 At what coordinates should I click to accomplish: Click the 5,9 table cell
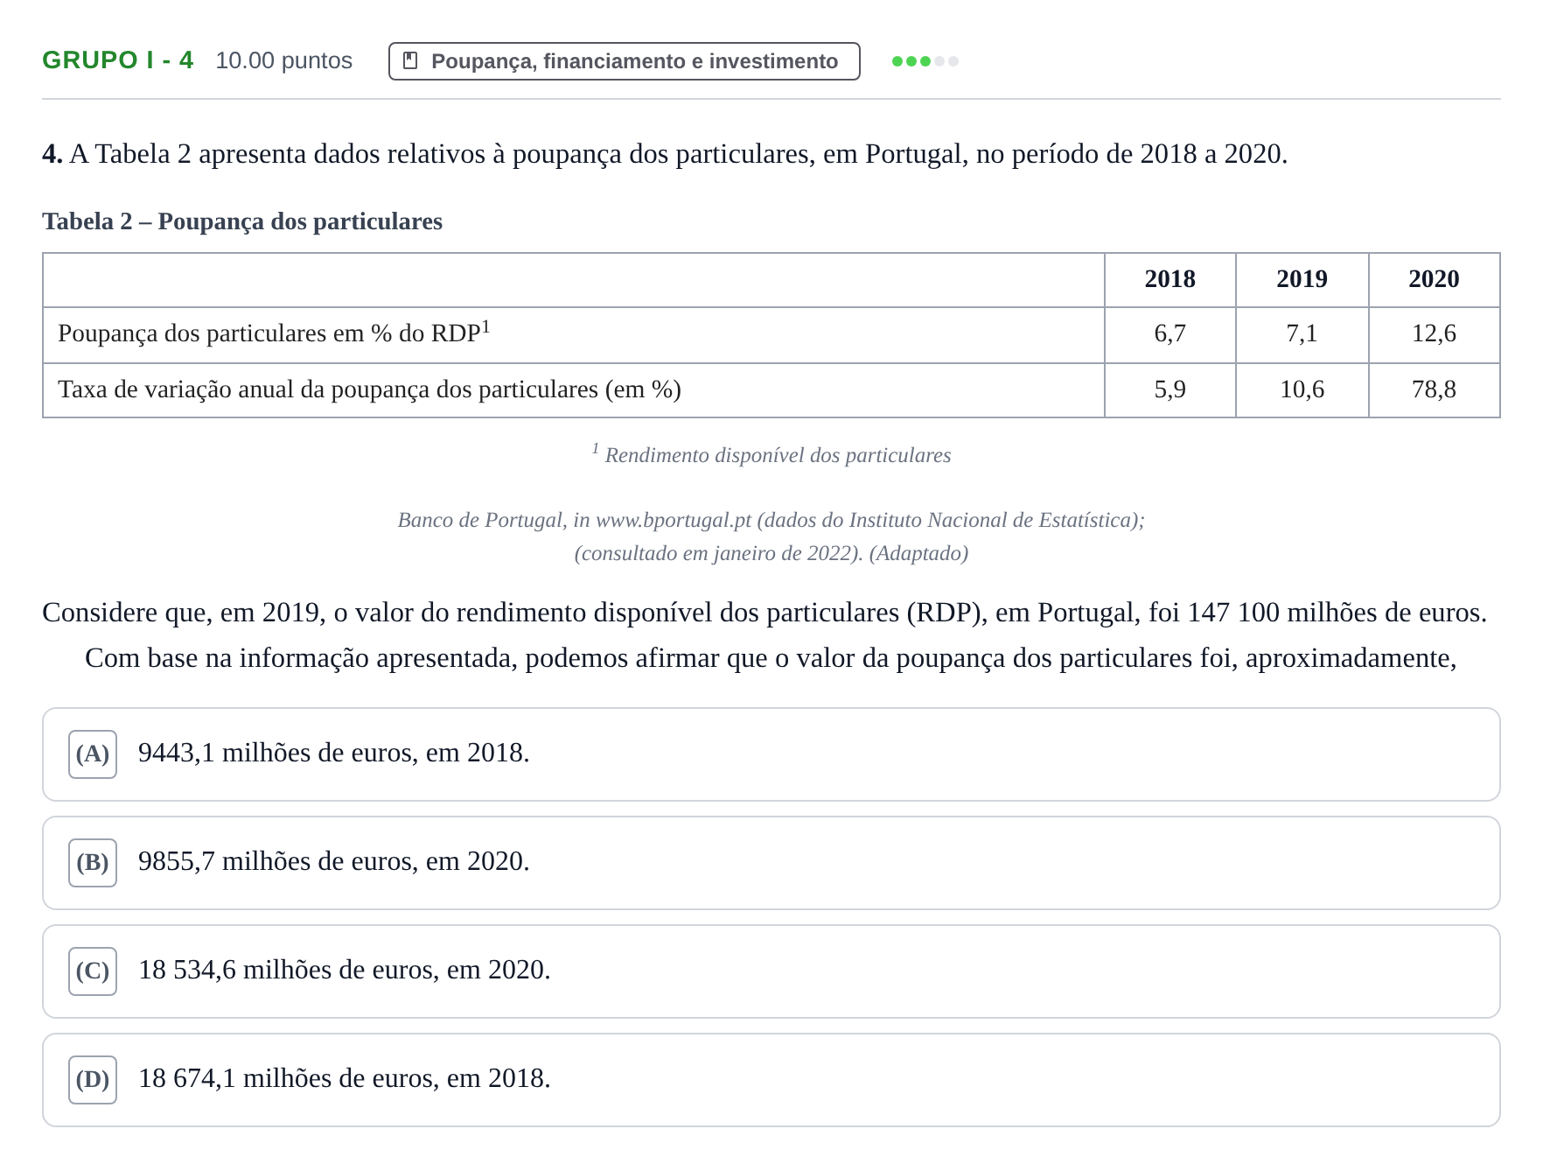pyautogui.click(x=1169, y=389)
